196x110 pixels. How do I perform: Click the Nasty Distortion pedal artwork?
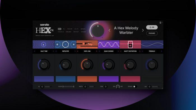click(x=130, y=44)
